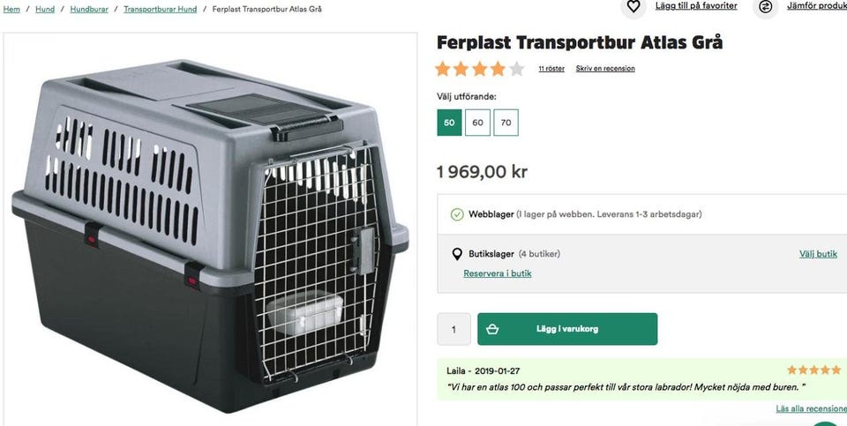The image size is (847, 426).
Task: Select size option 60
Action: [477, 123]
